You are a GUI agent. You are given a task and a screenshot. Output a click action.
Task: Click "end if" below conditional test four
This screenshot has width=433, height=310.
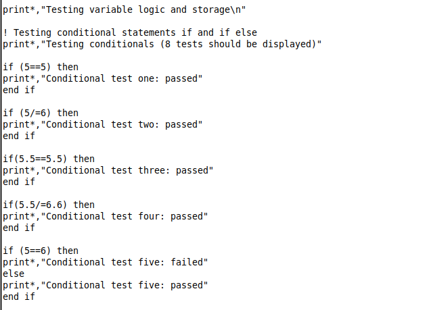[x=19, y=228]
